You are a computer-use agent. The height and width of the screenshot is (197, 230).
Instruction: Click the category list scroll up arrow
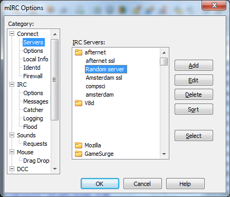pyautogui.click(x=55, y=34)
